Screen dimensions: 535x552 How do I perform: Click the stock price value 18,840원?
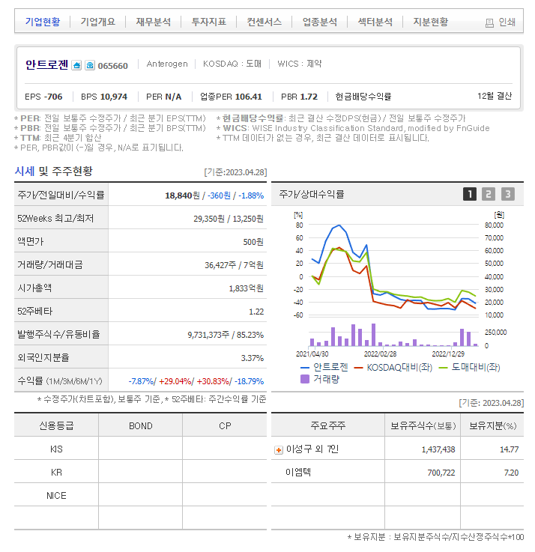pos(182,195)
